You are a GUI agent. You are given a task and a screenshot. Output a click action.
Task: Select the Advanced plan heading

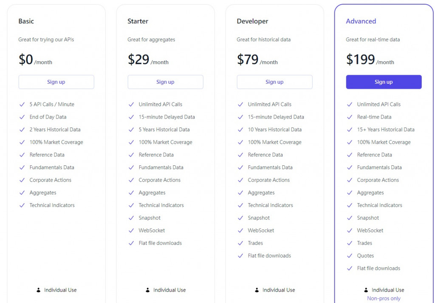tap(361, 21)
